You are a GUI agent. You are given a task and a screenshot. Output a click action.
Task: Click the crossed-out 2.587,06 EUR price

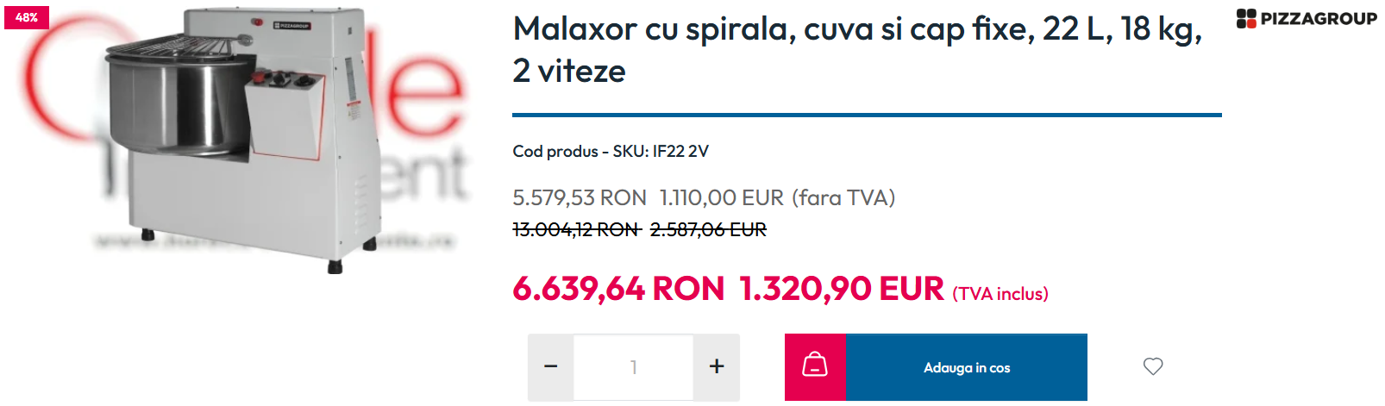(708, 229)
